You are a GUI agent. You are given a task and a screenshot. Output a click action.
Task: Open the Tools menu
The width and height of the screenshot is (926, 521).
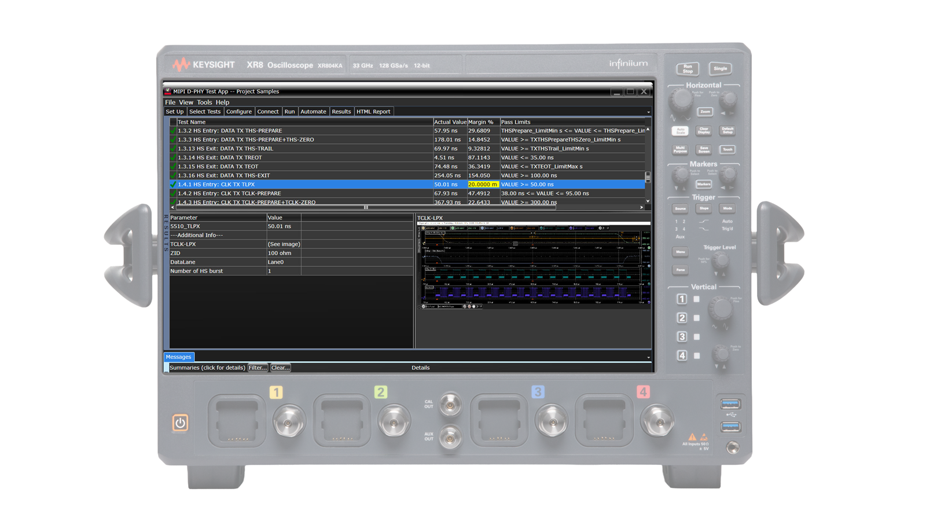click(204, 102)
